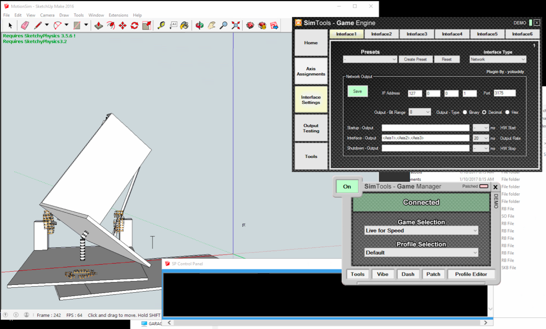Open the 3D Warehouse toolbar icon
The width and height of the screenshot is (546, 329).
click(x=250, y=25)
